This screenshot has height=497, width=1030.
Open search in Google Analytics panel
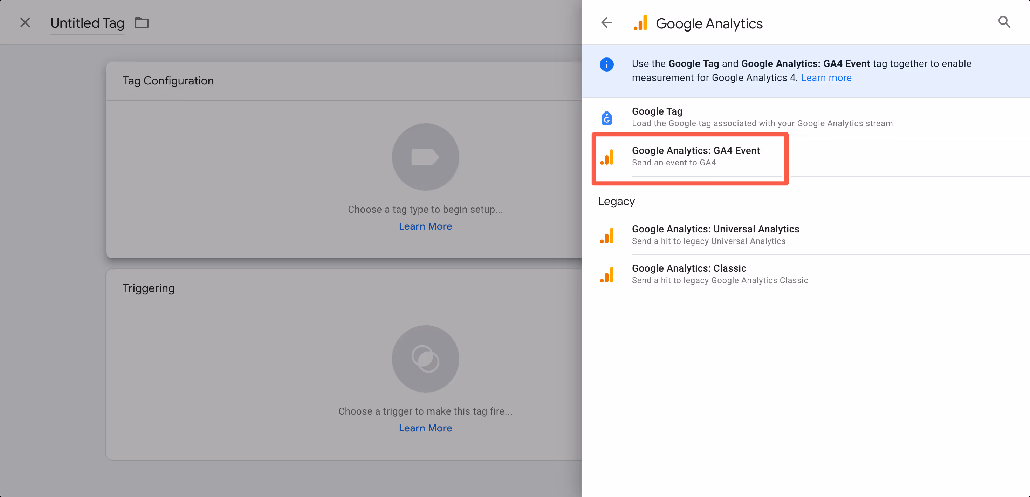coord(1004,22)
